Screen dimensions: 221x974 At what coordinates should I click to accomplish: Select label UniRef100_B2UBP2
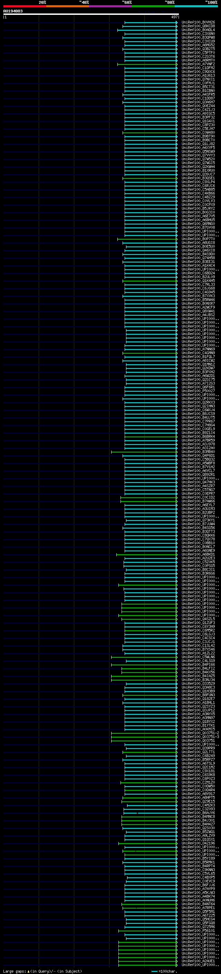tap(198, 513)
